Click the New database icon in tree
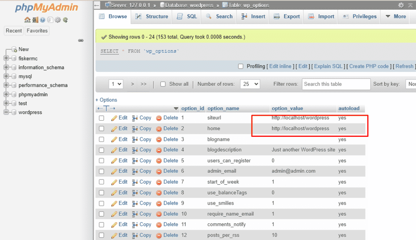416x240 pixels. [x=14, y=49]
